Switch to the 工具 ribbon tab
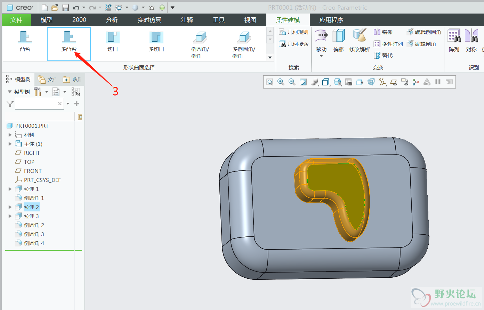This screenshot has height=310, width=484. click(219, 20)
